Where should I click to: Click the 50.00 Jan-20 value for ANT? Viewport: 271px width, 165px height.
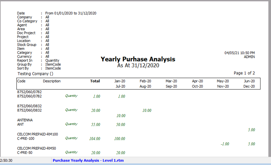121,125
